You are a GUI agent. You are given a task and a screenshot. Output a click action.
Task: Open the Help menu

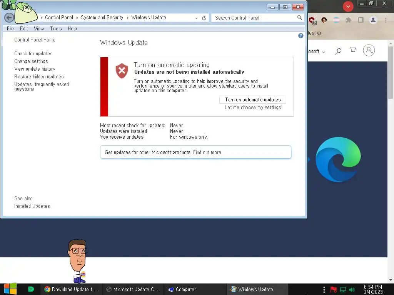72,28
